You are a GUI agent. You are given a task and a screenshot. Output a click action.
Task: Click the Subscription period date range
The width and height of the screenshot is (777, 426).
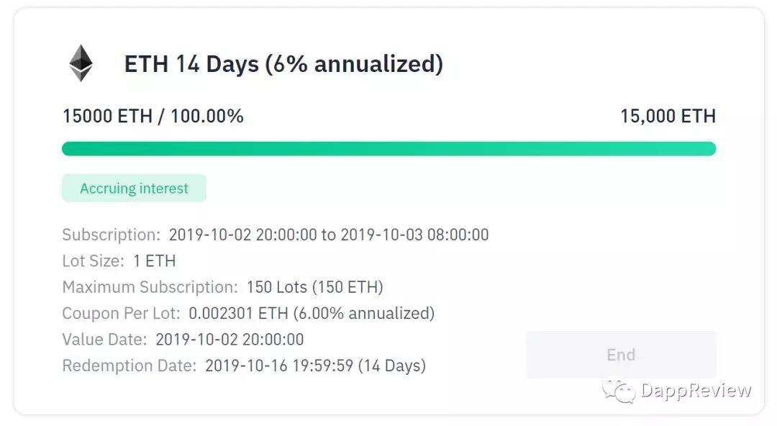pos(329,235)
